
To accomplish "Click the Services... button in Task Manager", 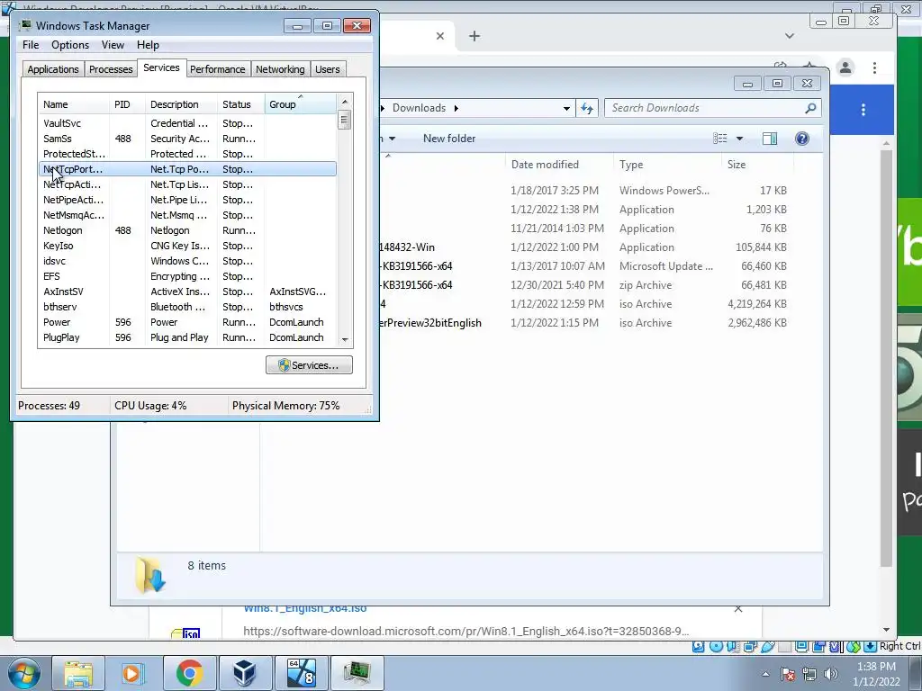I will 309,365.
